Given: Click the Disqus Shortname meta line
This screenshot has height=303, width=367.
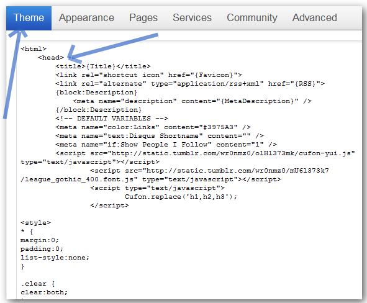Looking at the screenshot, I should (160, 136).
